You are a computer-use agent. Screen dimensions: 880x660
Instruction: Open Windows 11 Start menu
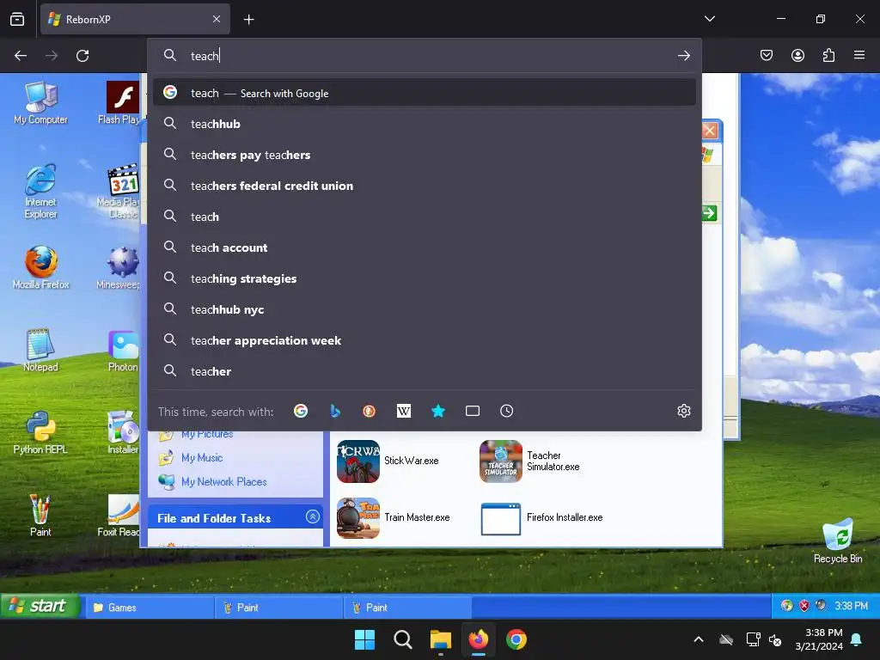tap(364, 639)
